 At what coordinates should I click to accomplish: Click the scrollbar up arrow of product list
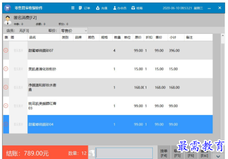[223, 35]
